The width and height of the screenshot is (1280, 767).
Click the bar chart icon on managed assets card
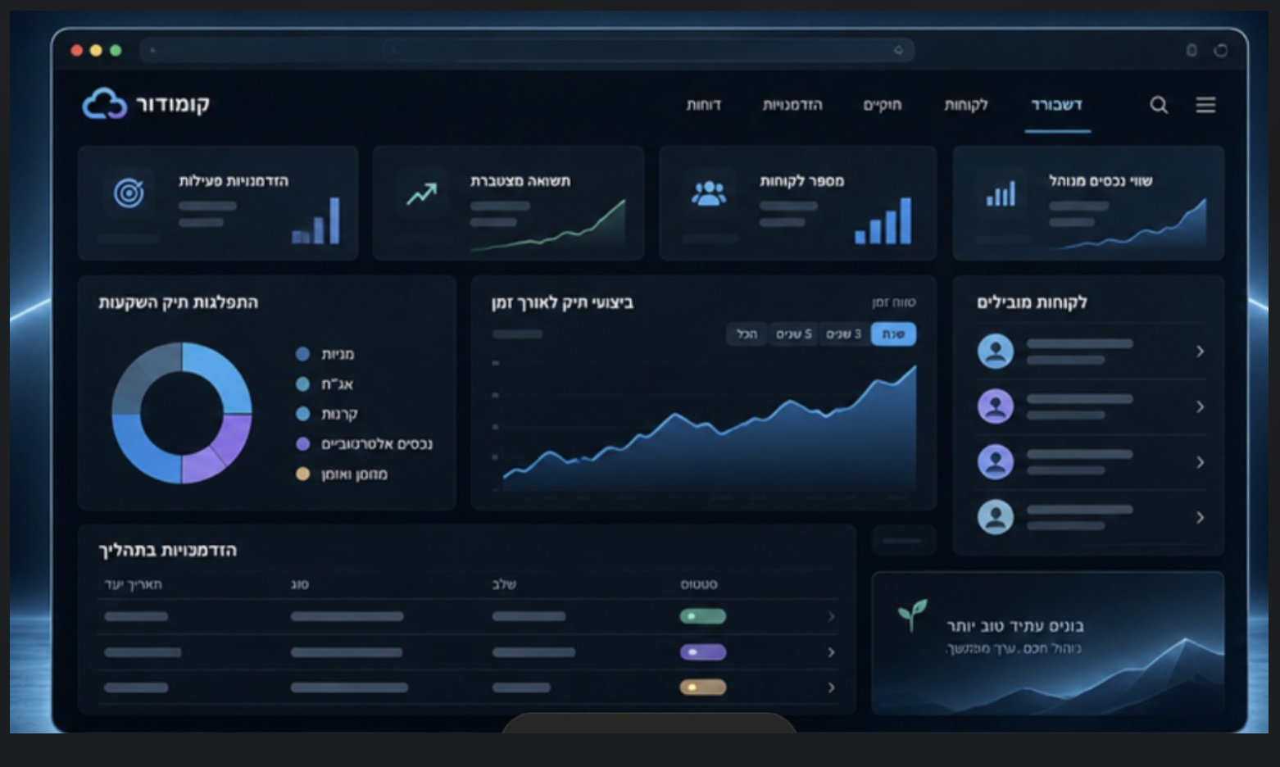click(1001, 193)
